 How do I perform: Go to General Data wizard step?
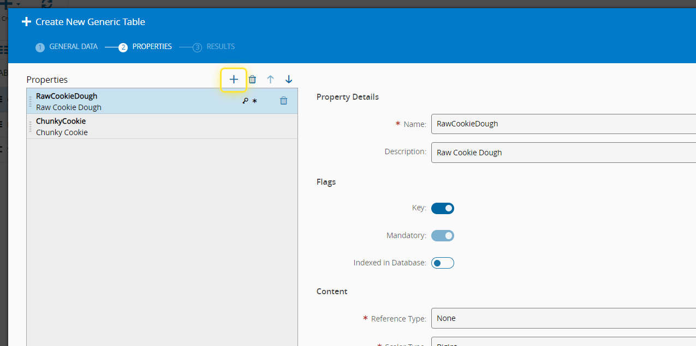tap(67, 47)
